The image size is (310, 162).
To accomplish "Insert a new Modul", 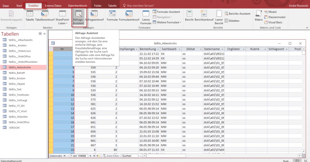I will coord(270,12).
